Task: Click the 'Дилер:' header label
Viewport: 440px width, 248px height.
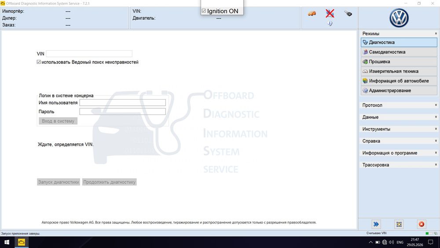Action: tap(10, 18)
